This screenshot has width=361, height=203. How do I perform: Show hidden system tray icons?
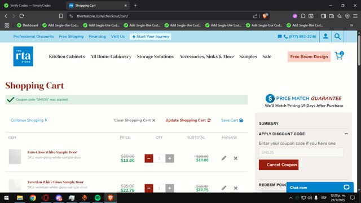point(291,198)
